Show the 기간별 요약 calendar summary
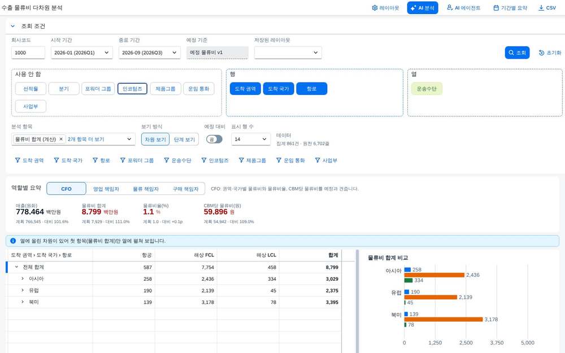The height and width of the screenshot is (353, 565). tap(510, 8)
